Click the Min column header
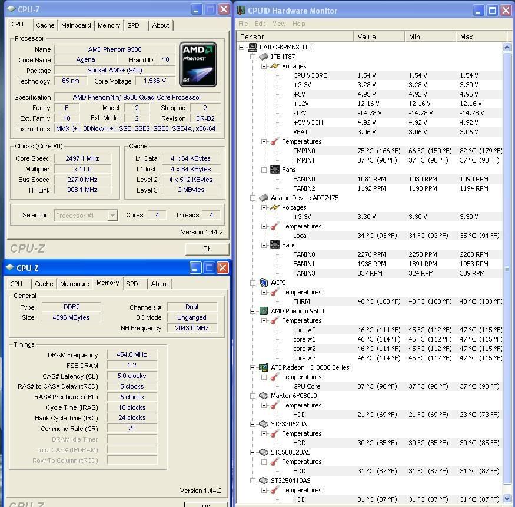The image size is (515, 507). click(430, 37)
